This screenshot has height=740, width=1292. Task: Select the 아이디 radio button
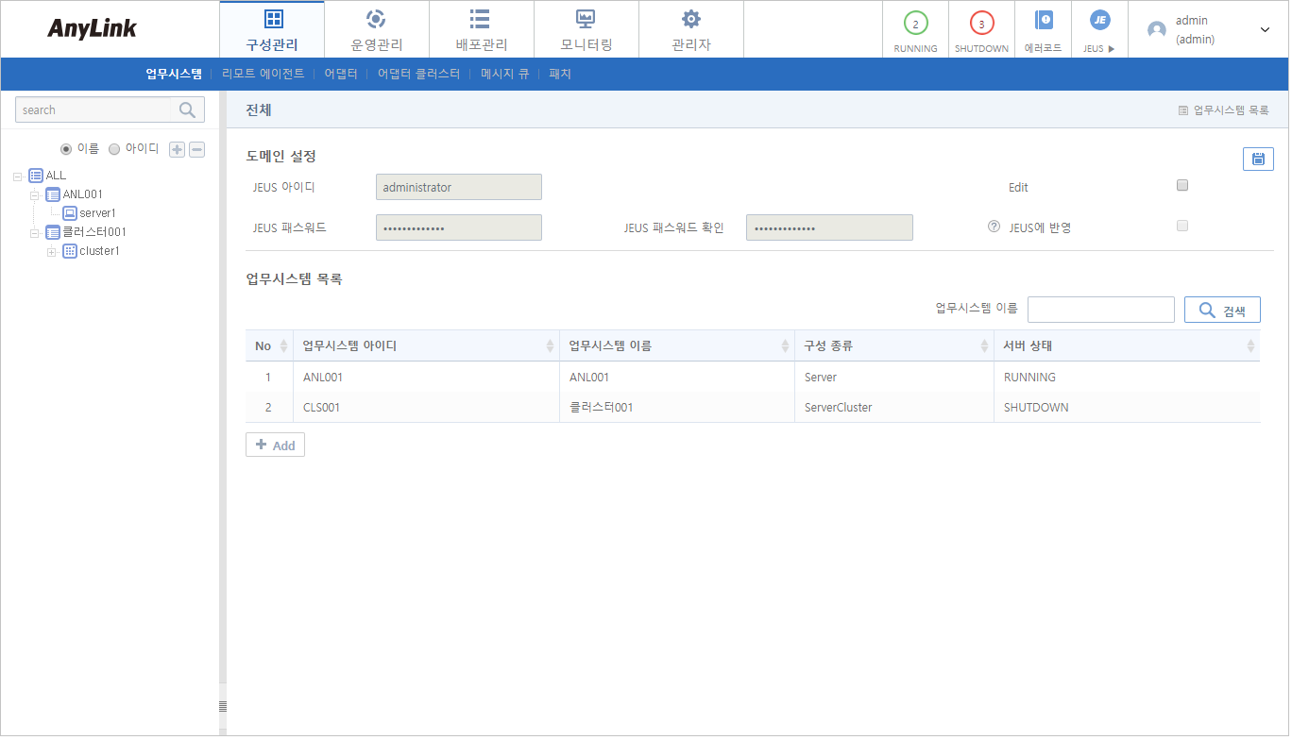click(114, 149)
